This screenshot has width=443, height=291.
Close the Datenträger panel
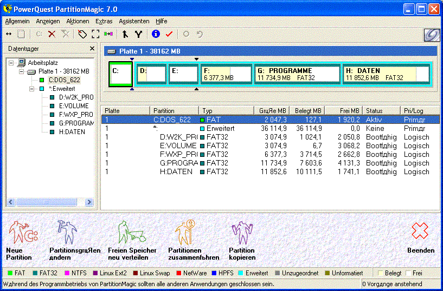click(92, 49)
